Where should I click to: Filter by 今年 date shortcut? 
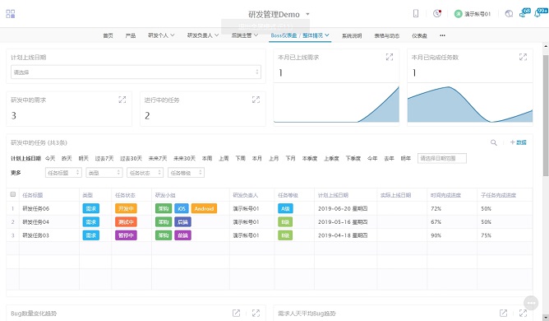pyautogui.click(x=372, y=159)
